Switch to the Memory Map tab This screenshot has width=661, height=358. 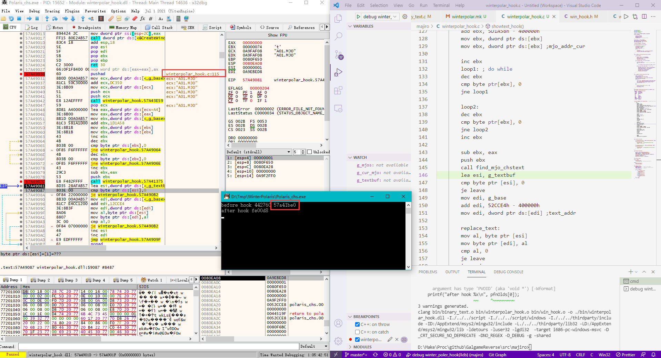(123, 28)
